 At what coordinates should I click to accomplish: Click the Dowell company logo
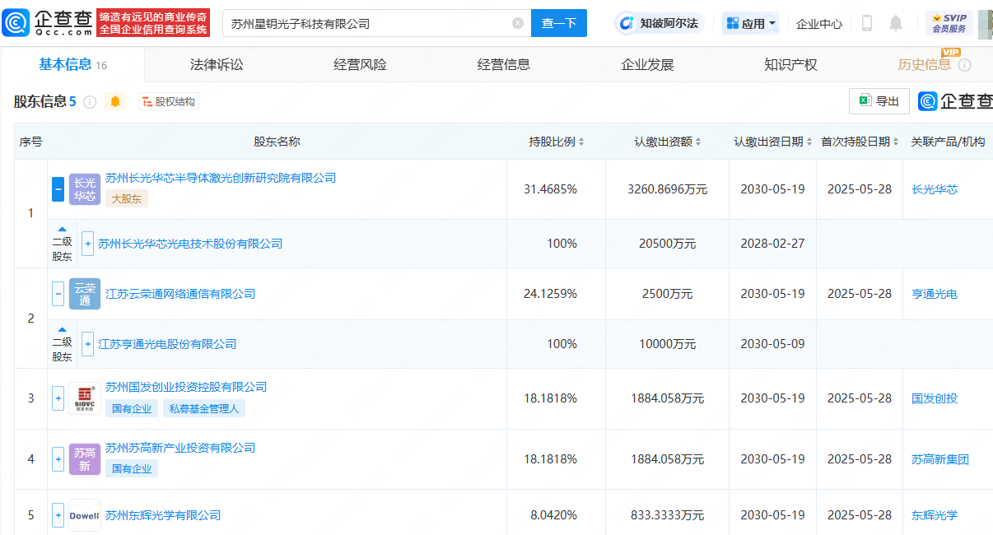85,515
